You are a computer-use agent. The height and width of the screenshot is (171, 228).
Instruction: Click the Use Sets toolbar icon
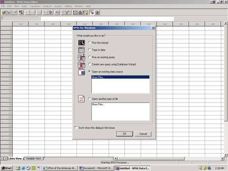(97, 13)
